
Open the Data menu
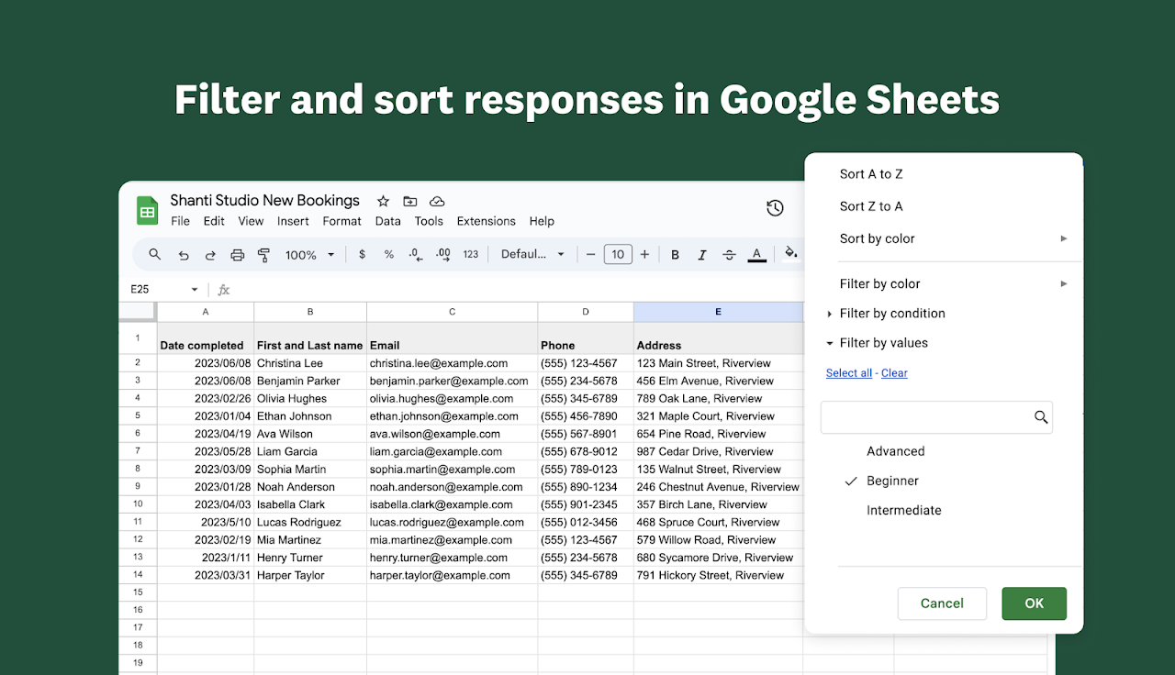(387, 221)
